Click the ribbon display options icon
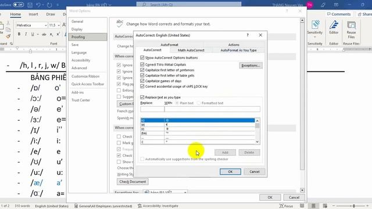 point(336,5)
